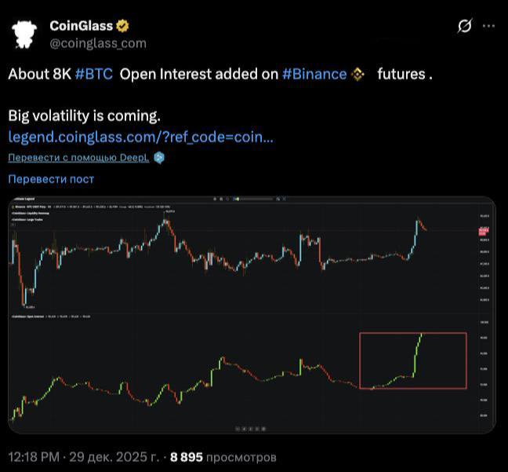This screenshot has height=472, width=508.
Task: Click the red current price label on chart
Action: [x=483, y=230]
